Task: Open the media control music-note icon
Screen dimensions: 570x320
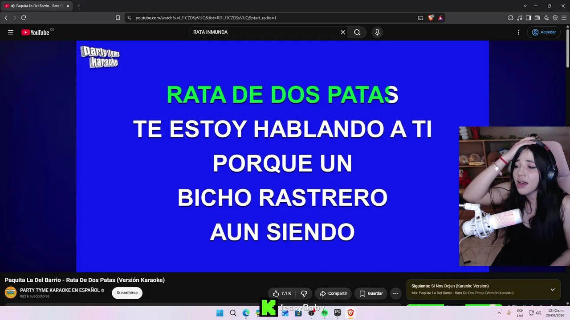Action: point(520,18)
